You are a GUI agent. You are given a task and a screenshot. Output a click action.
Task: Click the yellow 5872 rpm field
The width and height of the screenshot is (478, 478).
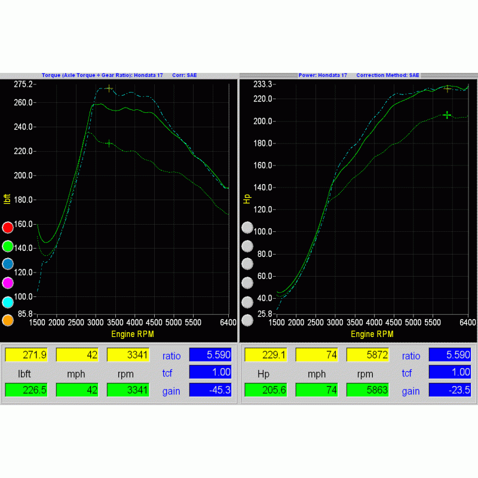click(367, 355)
